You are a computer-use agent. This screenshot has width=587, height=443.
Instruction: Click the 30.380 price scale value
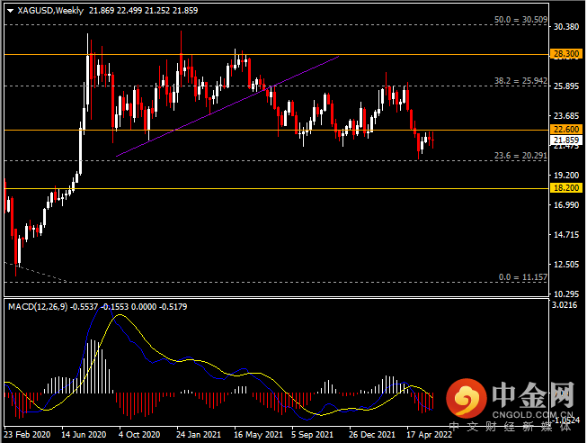(566, 27)
